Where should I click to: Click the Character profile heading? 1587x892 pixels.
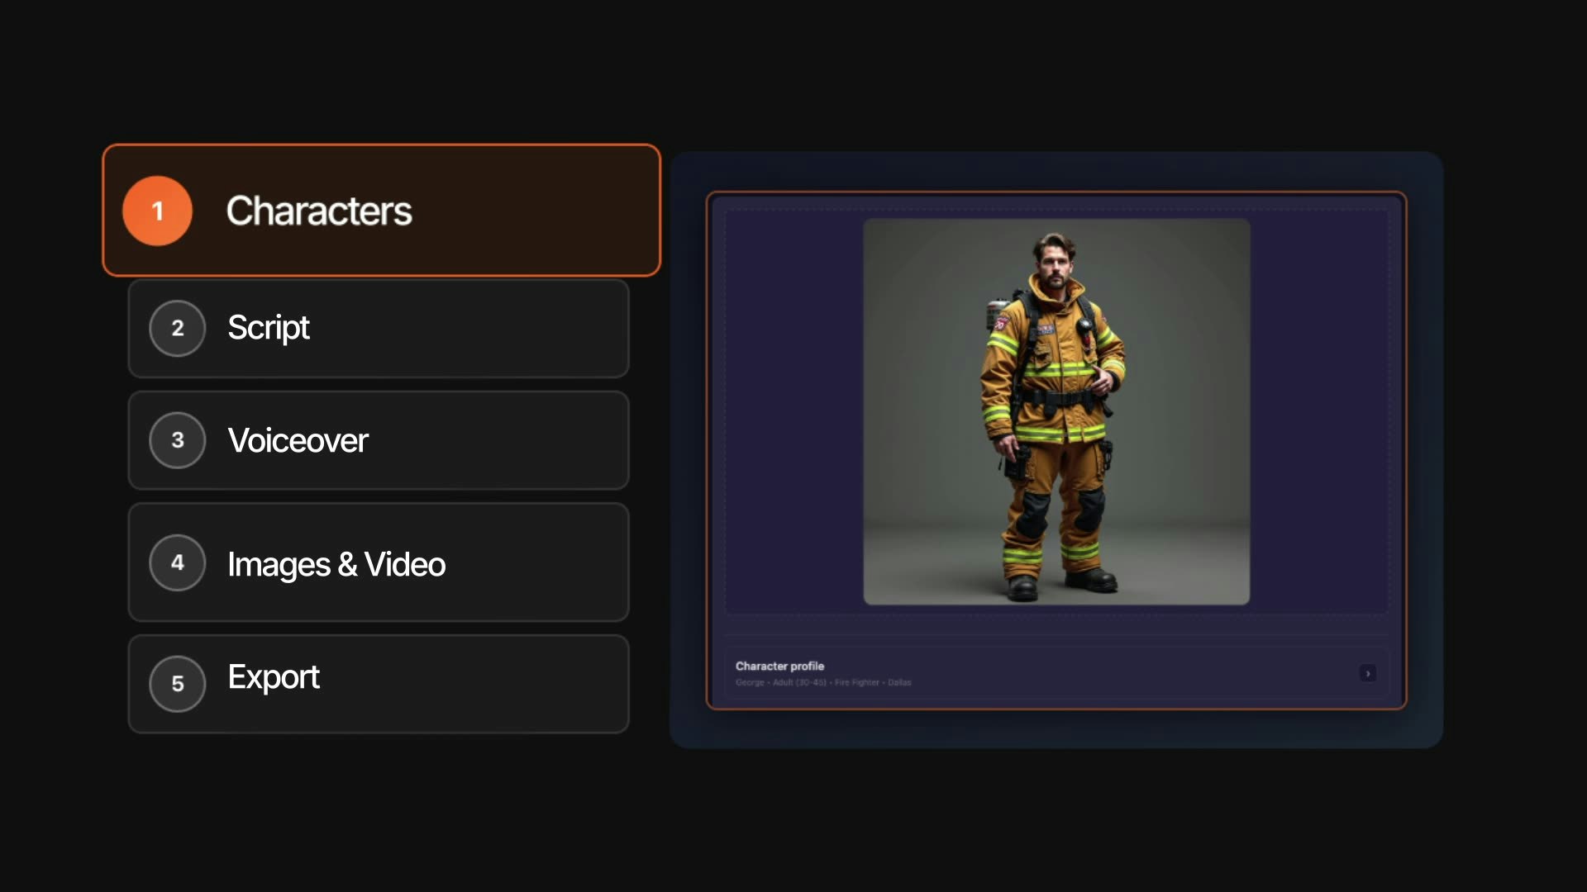(x=779, y=666)
